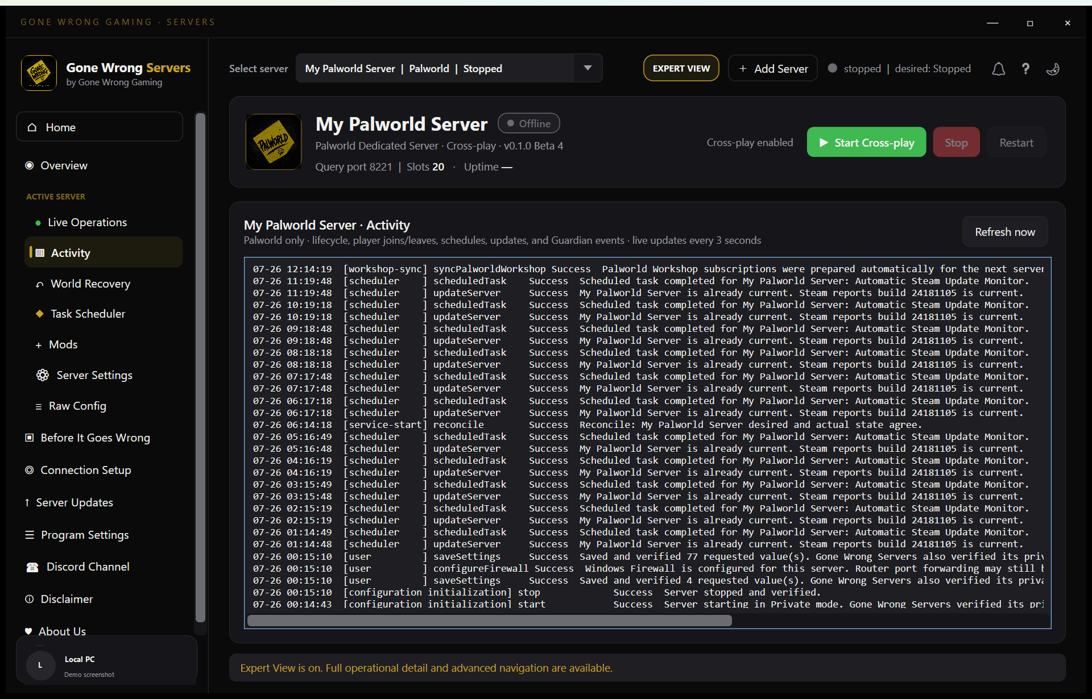Click the Connection Setup target icon

(30, 470)
